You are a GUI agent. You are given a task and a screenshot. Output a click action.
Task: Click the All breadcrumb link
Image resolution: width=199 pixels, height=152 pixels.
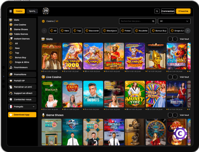(x=57, y=21)
